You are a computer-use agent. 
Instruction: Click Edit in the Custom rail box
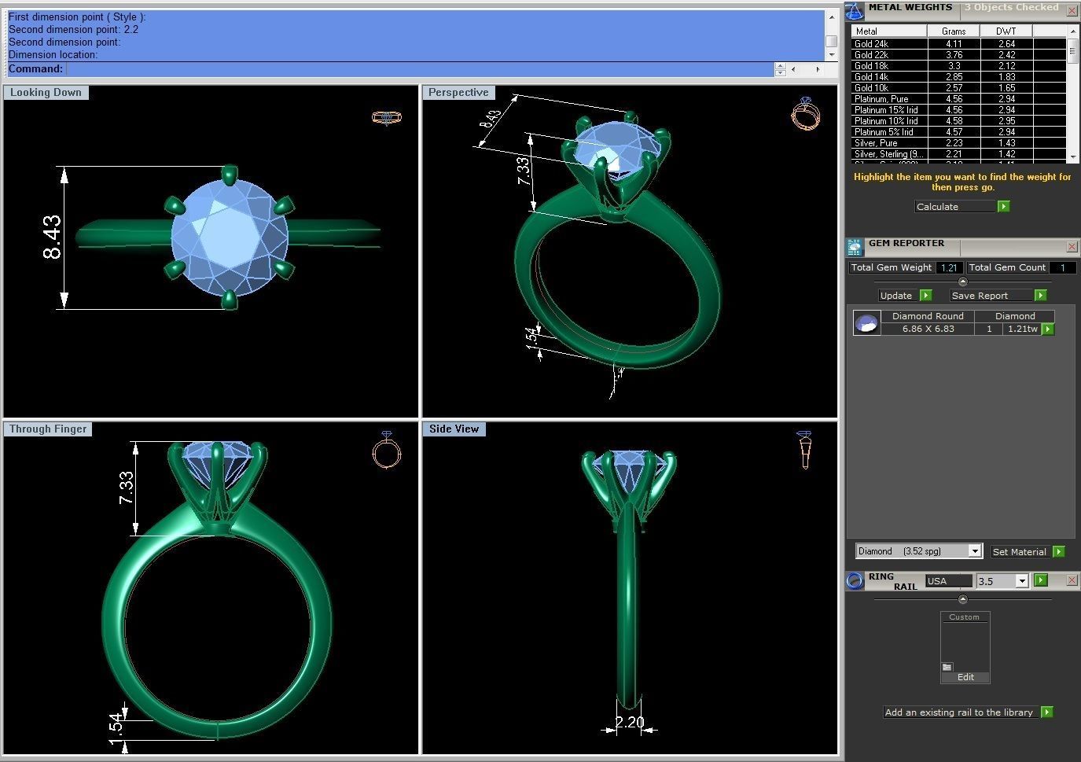point(965,677)
